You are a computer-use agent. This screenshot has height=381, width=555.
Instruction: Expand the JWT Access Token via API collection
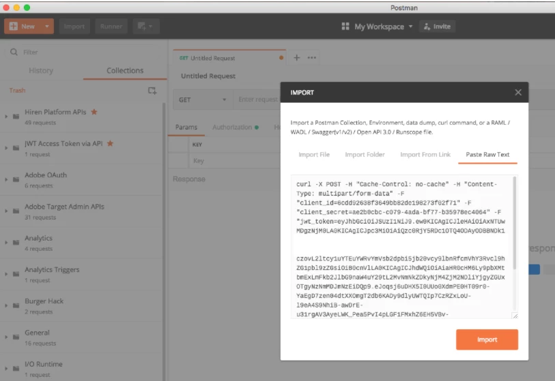click(x=6, y=148)
